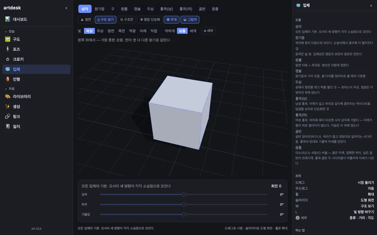Collapse the left sidebar with « chevron

66,8
